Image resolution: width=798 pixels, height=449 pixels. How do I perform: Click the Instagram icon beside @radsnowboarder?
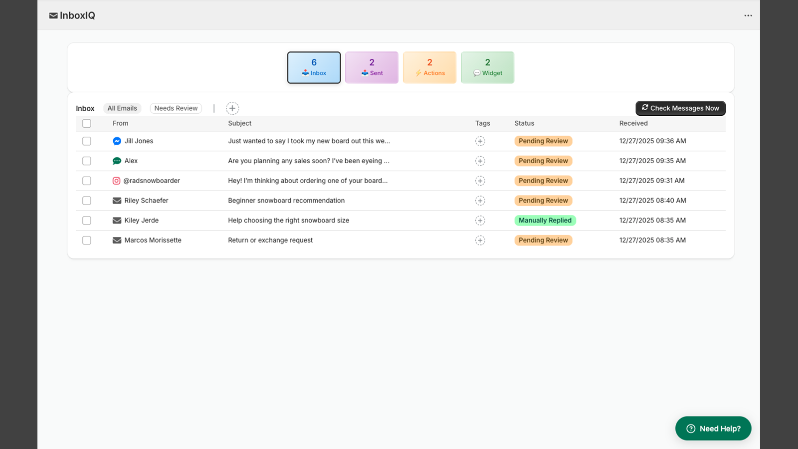[116, 181]
